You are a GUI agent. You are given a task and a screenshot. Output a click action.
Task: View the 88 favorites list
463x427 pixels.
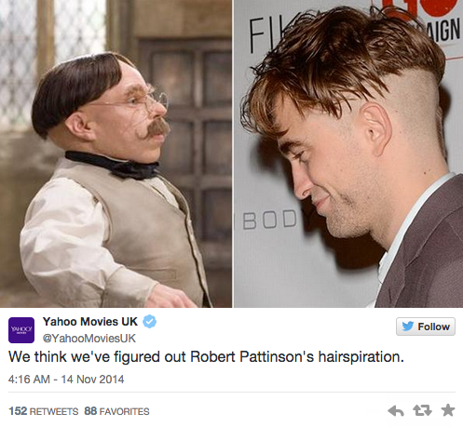tap(116, 411)
